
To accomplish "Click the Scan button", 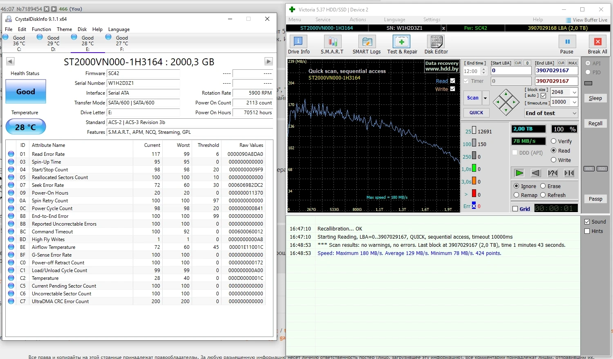I will coord(473,98).
